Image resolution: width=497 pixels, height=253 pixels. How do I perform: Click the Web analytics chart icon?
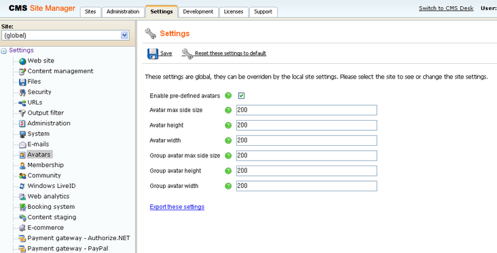point(22,197)
